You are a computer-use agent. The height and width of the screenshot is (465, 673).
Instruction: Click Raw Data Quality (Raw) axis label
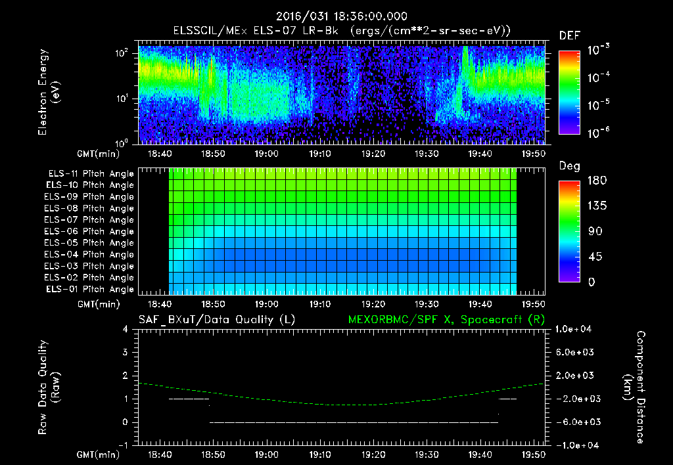click(x=49, y=387)
